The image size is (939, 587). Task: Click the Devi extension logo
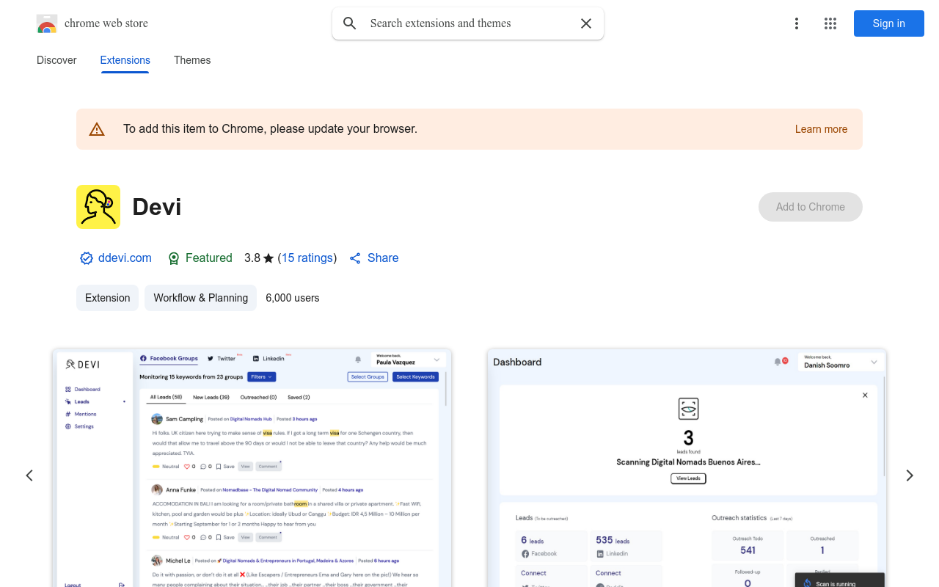(x=98, y=207)
